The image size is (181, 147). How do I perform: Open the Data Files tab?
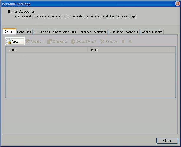[x=24, y=32]
